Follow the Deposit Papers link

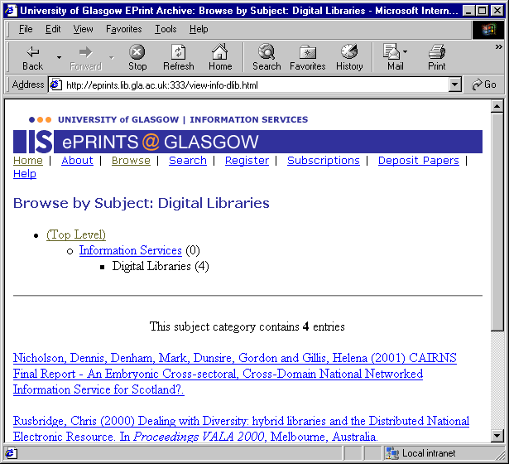(x=419, y=161)
